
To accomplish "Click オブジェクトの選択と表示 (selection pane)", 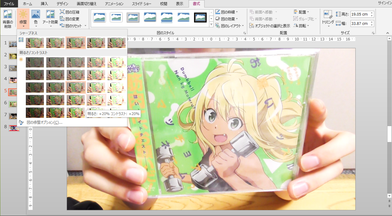I will 270,26.
